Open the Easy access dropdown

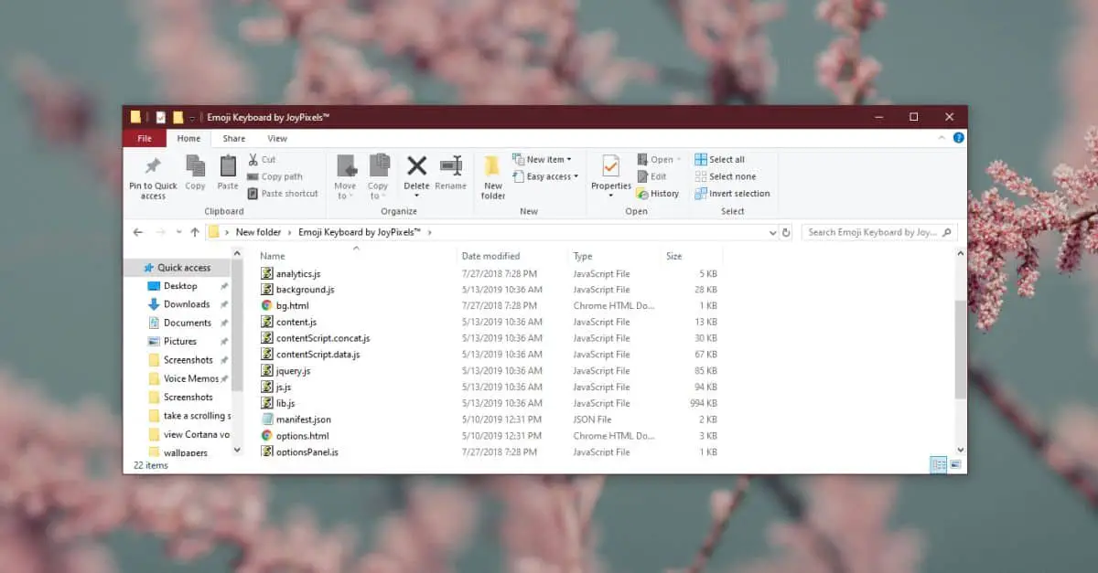click(545, 176)
